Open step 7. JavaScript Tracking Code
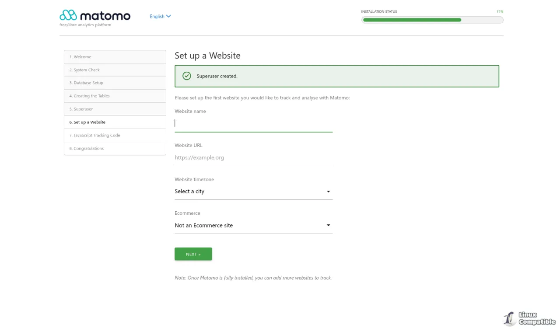This screenshot has height=332, width=560. click(x=115, y=135)
